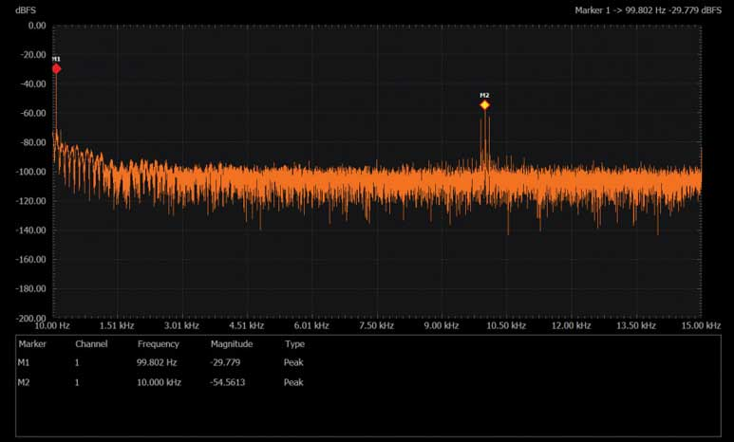Select the M2 row in marker table
The width and height of the screenshot is (734, 442).
pos(24,381)
